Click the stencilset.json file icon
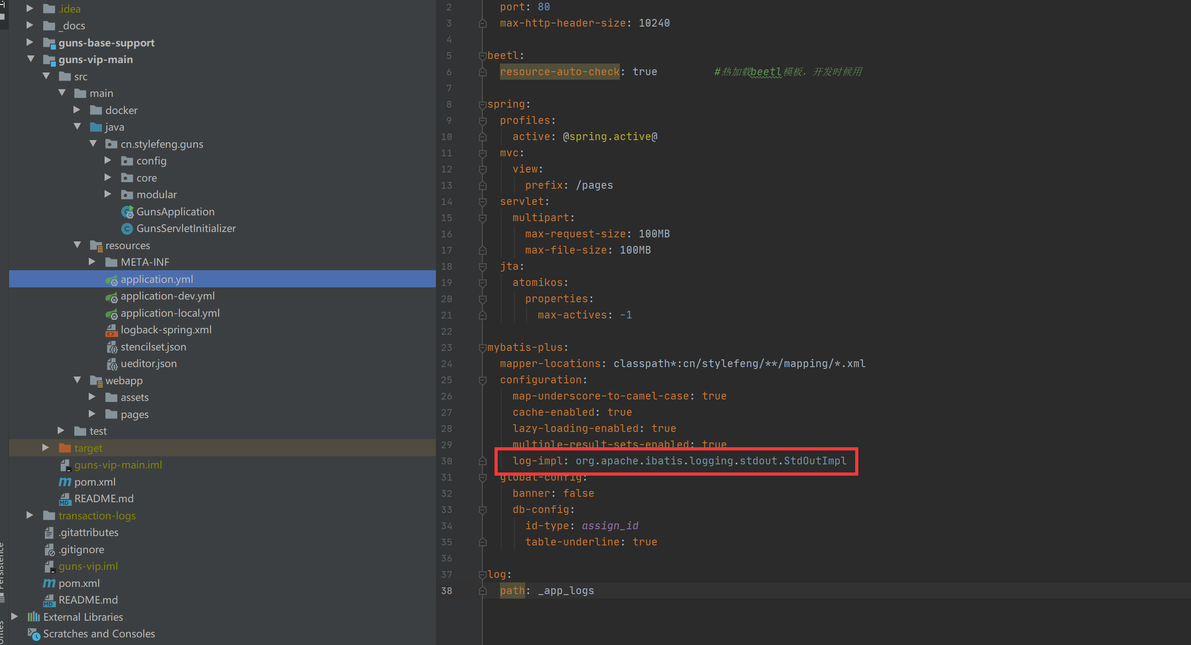1191x645 pixels. pos(111,347)
